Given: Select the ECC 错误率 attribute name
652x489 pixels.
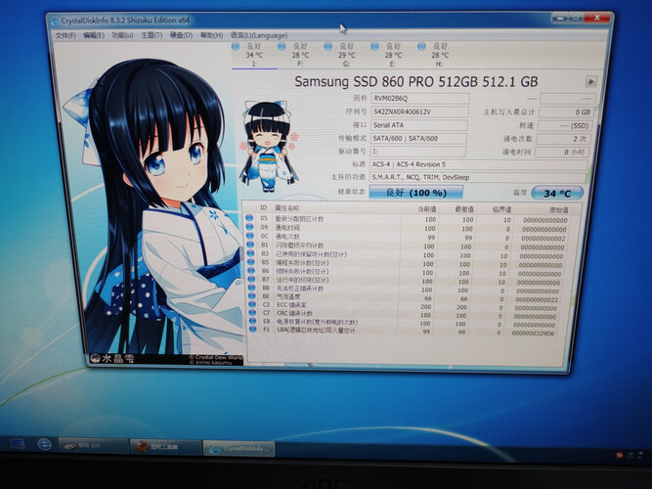Looking at the screenshot, I should point(292,305).
